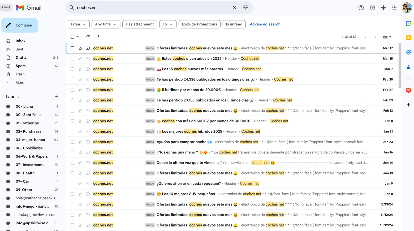Open the Los mejores coches híbridos 2025 email

[231, 131]
